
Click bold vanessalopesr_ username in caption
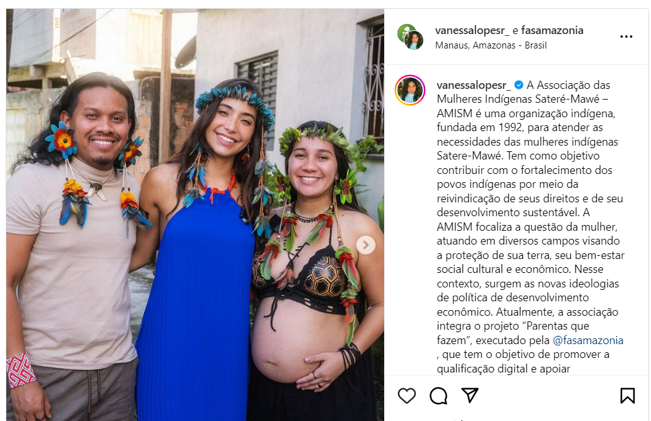click(474, 86)
